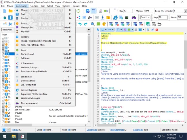This screenshot has height=140, width=187.
Task: Click the blue info icon in status bar
Action: (4, 130)
